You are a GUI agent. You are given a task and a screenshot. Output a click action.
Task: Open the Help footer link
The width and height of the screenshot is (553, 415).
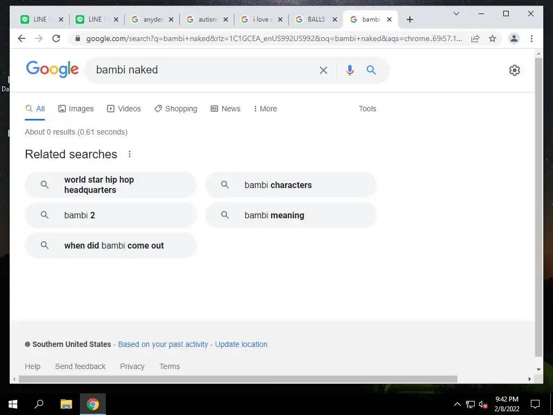[32, 367]
